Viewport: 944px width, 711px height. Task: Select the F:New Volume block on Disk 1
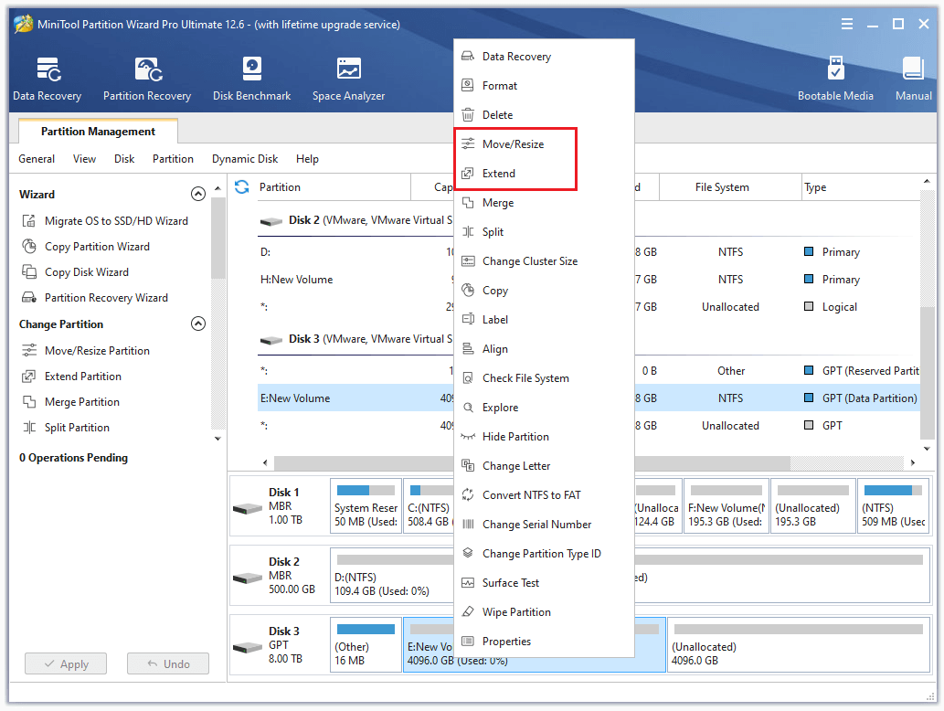pyautogui.click(x=727, y=505)
